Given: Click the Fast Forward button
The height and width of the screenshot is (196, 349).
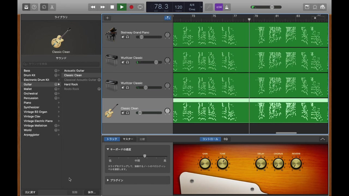Looking at the screenshot, I should coord(103,7).
